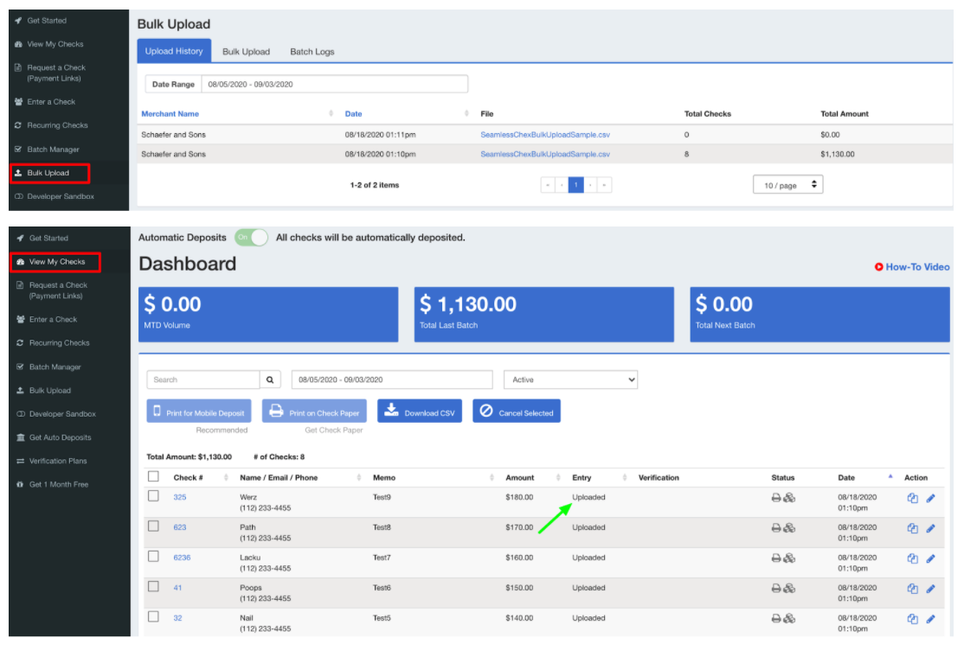Click the How-To Video play icon
964x657 pixels.
click(x=879, y=267)
